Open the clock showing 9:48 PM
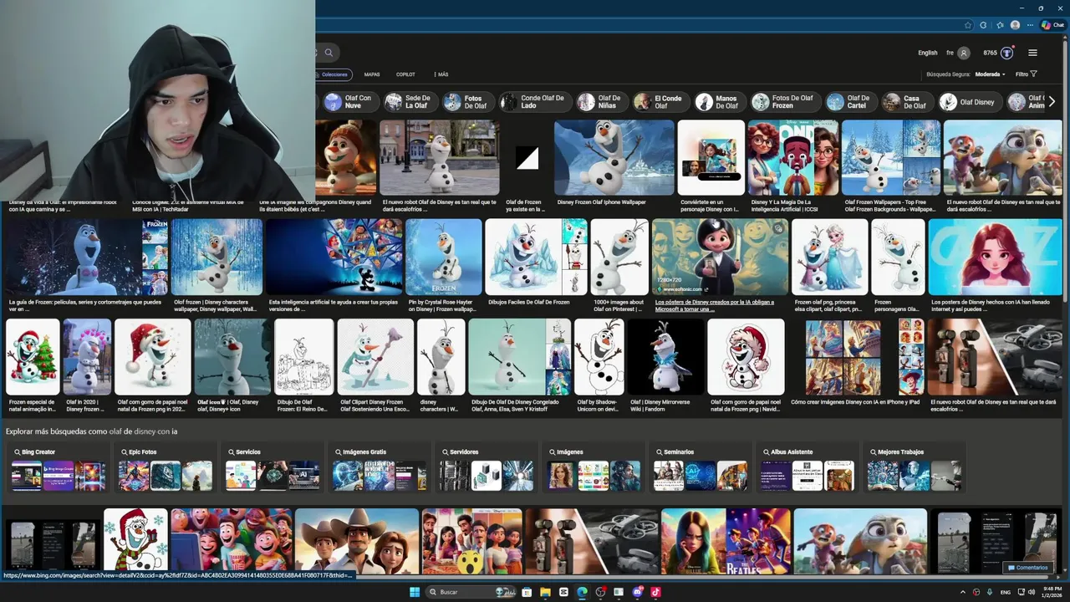This screenshot has width=1070, height=602. tap(1052, 592)
